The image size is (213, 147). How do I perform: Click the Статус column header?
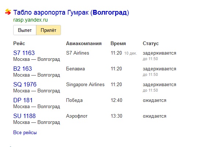coord(151,43)
